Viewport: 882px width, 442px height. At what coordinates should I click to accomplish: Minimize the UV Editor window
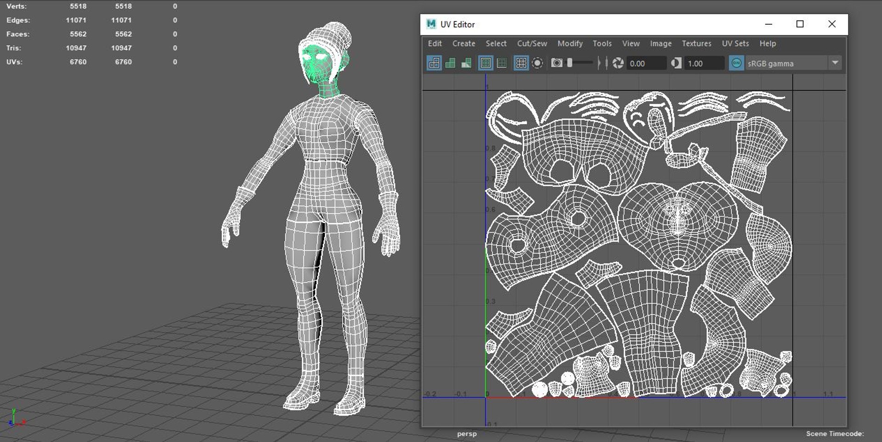[769, 24]
